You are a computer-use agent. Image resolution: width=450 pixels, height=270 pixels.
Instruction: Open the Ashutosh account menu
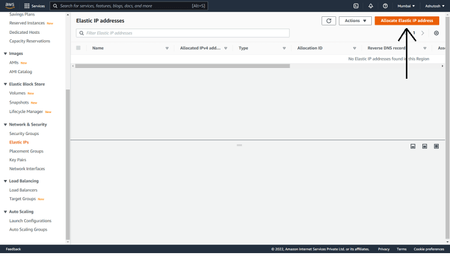(x=435, y=6)
